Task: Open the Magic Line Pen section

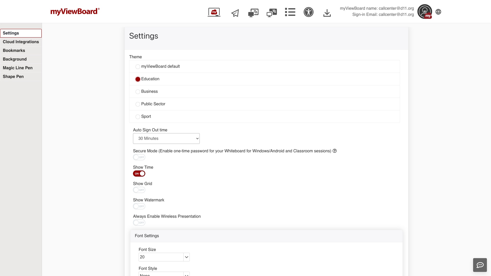Action: (18, 68)
